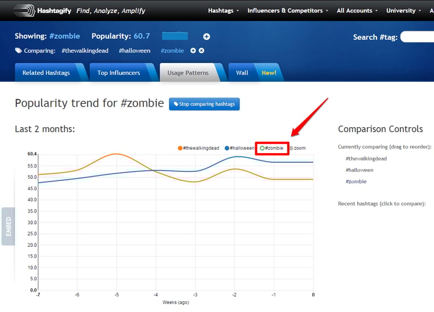Click the 'Last 2 months:' heading

[45, 129]
